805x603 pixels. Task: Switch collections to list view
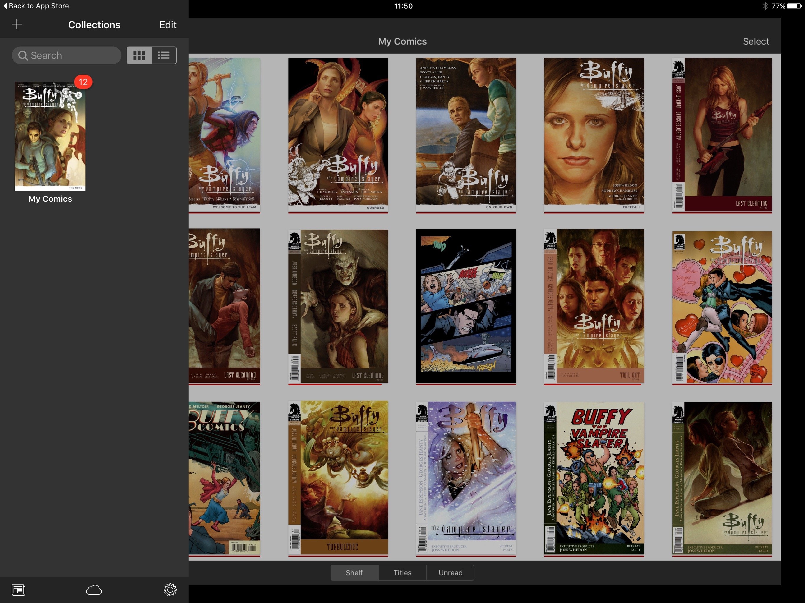coord(164,55)
